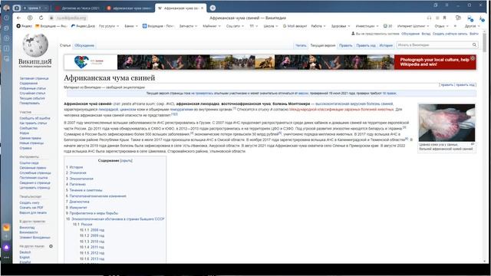Open the orange mail icon in the side panel
The height and width of the screenshot is (276, 491).
tap(6, 228)
